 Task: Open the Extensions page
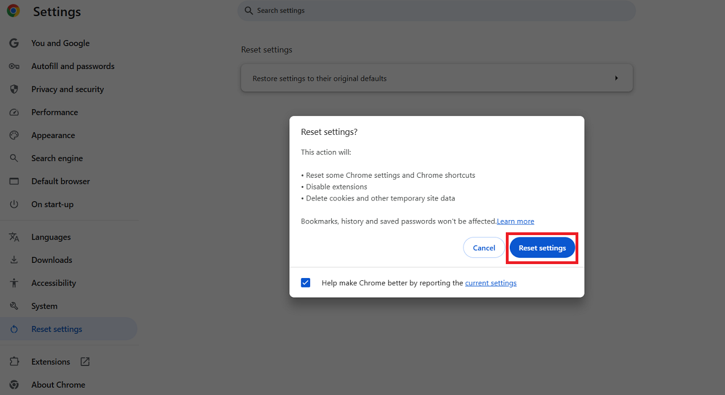[x=51, y=362]
